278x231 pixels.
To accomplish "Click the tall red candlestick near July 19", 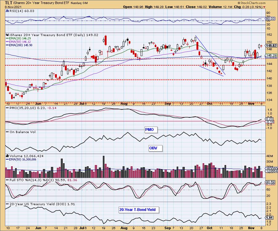I will pos(106,40).
